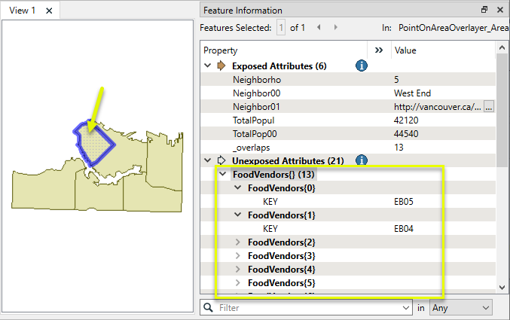Expand the FoodVendors{2} list item
The height and width of the screenshot is (320, 510).
239,242
